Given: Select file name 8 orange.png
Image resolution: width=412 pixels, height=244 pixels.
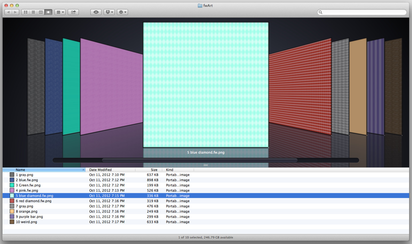Looking at the screenshot, I should 27,211.
